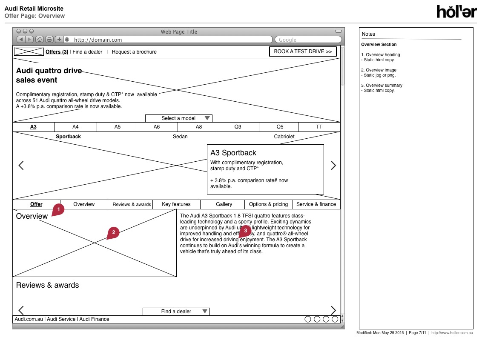Click the browser print icon

click(x=49, y=39)
